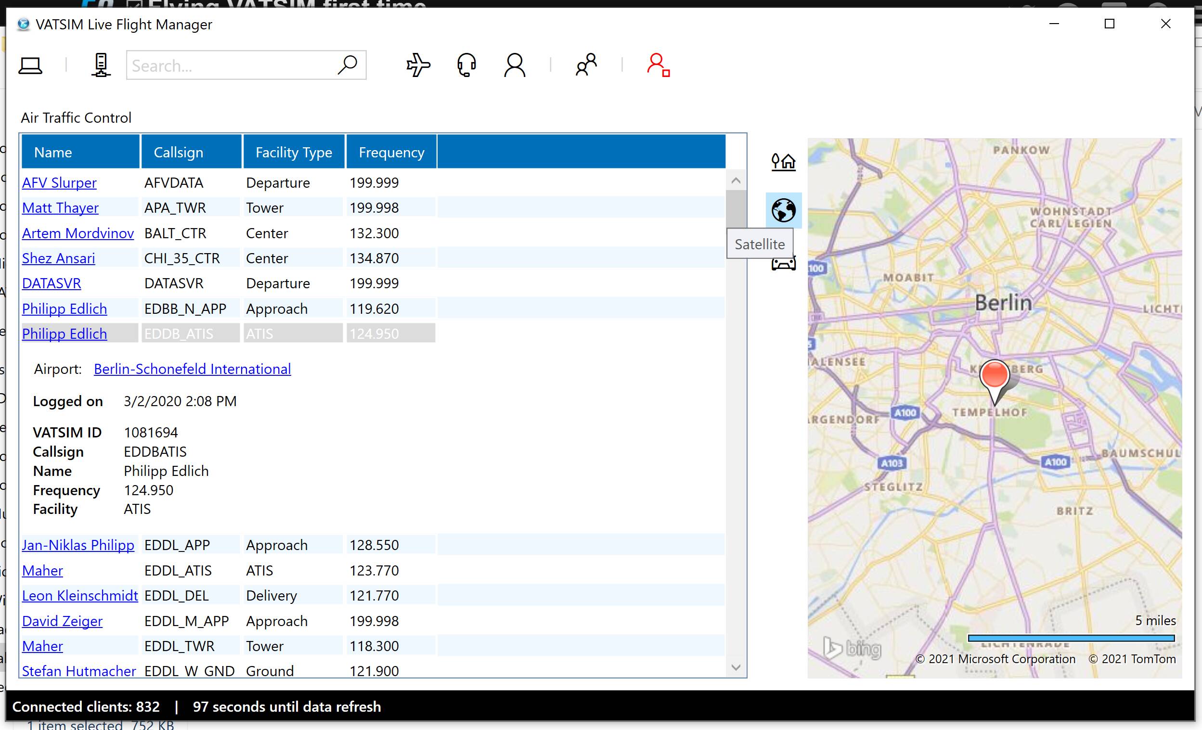Sort by Callsign column header
The image size is (1202, 730).
179,153
